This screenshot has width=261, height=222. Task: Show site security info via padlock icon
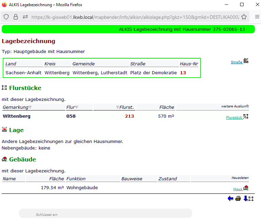[16, 17]
